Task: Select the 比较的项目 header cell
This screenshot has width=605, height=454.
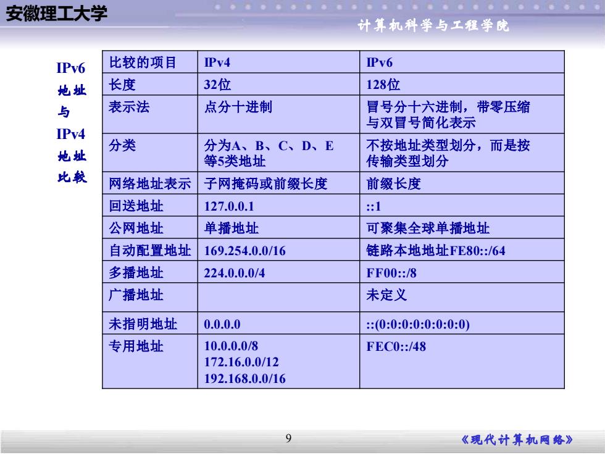Action: pyautogui.click(x=150, y=62)
